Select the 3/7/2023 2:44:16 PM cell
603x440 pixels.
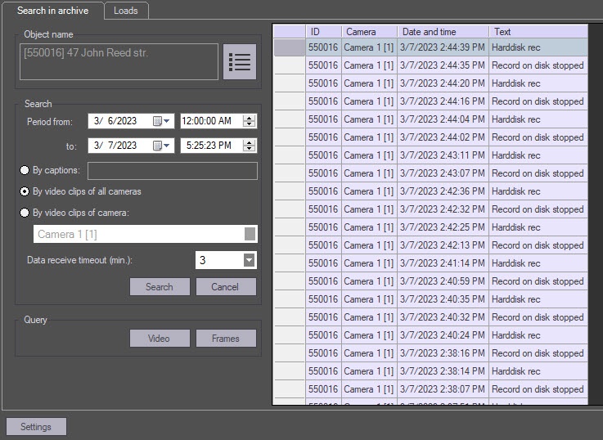tap(443, 101)
